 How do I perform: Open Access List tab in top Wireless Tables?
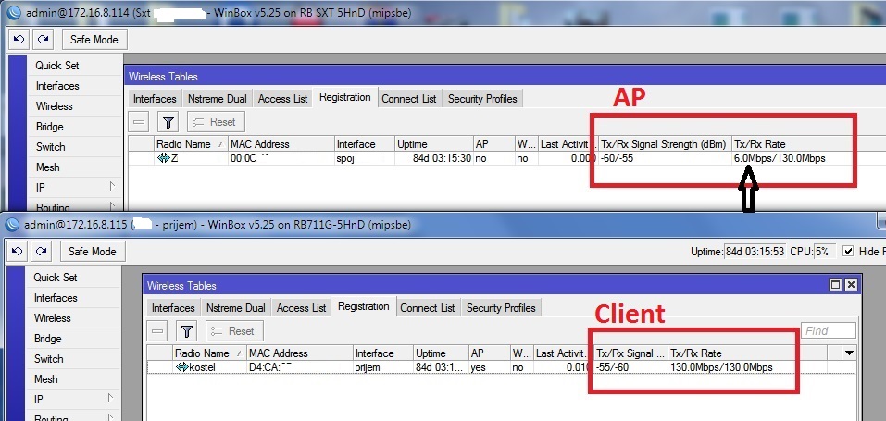[x=282, y=99]
